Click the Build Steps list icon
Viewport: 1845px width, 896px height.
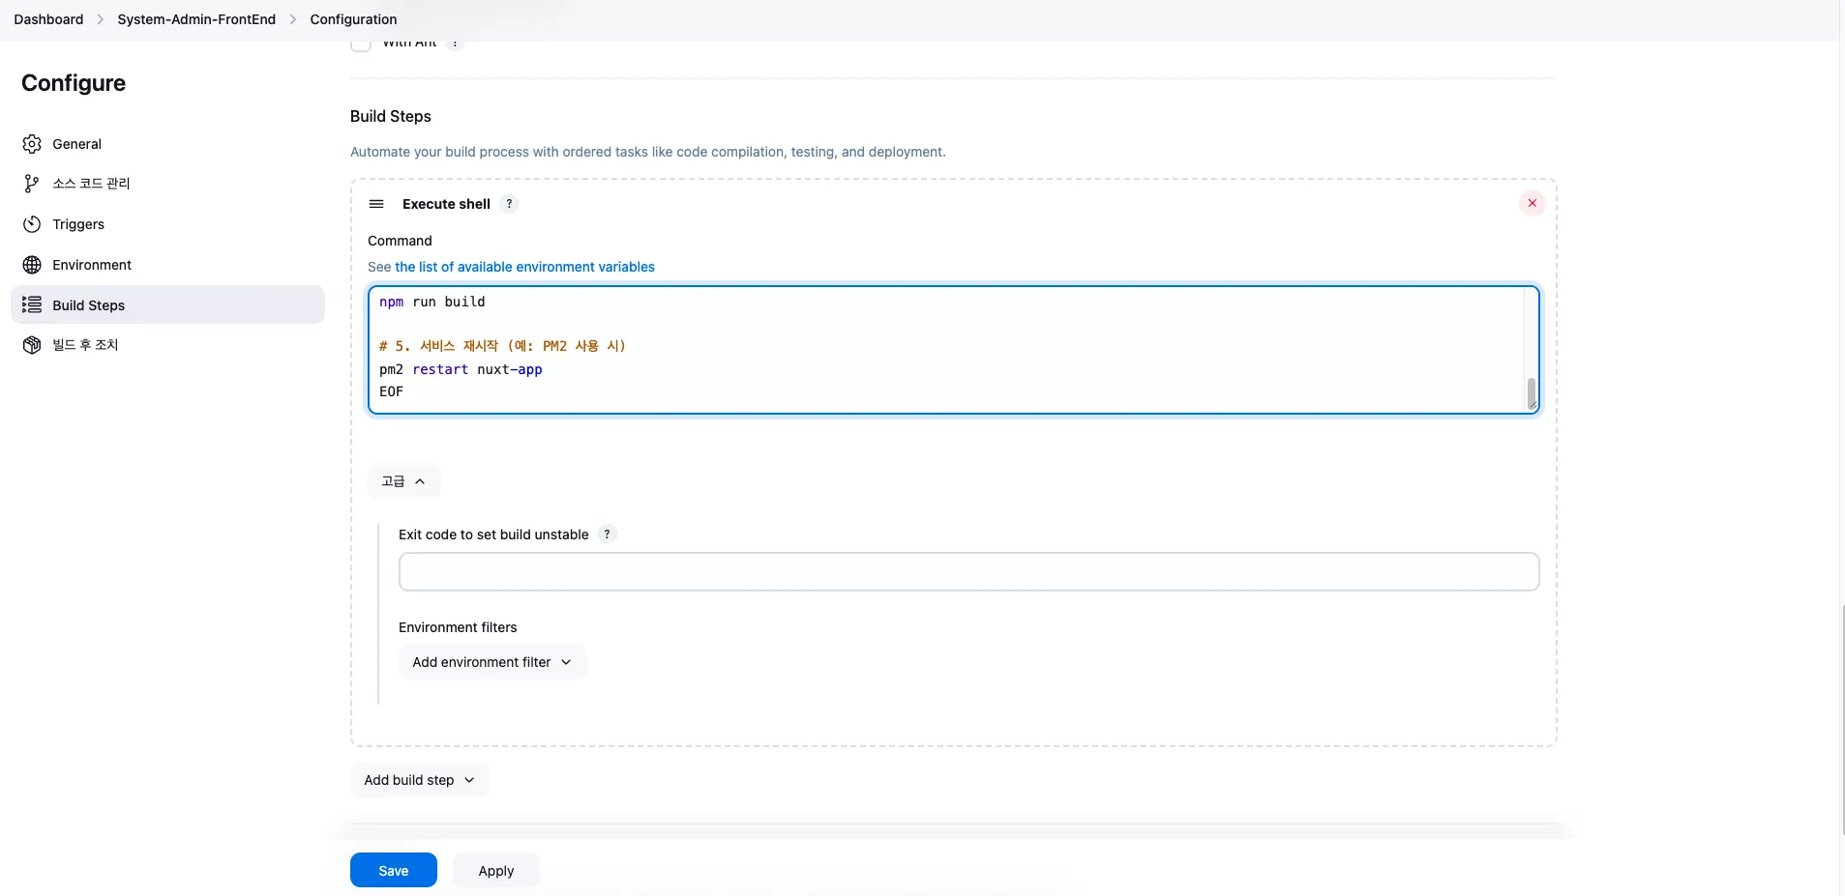[32, 304]
